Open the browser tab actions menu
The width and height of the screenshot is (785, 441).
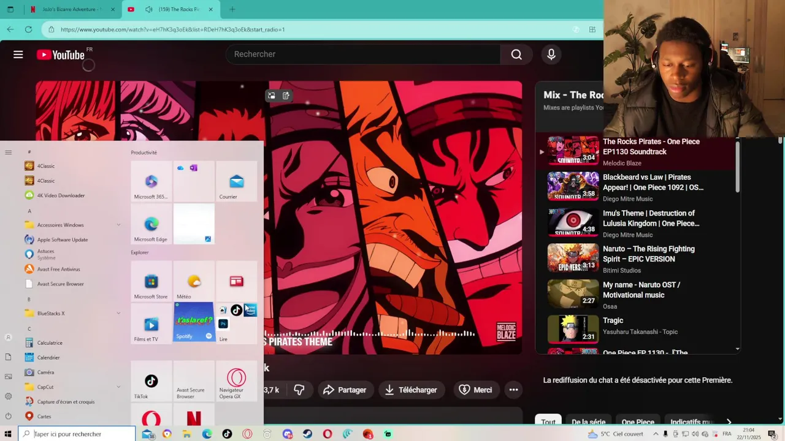pos(10,9)
